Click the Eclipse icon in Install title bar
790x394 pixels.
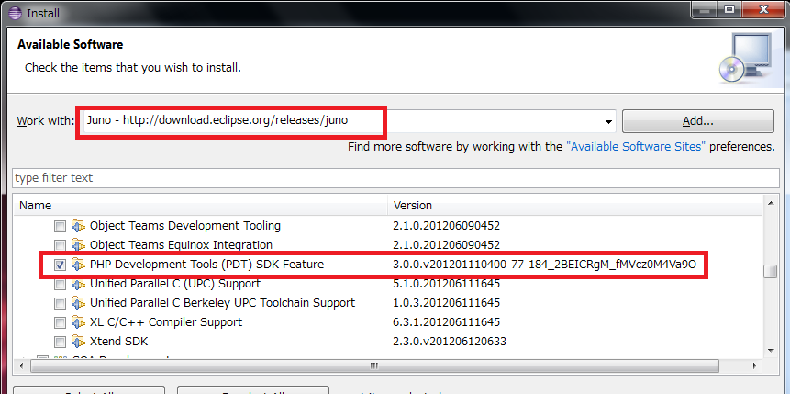coord(15,13)
